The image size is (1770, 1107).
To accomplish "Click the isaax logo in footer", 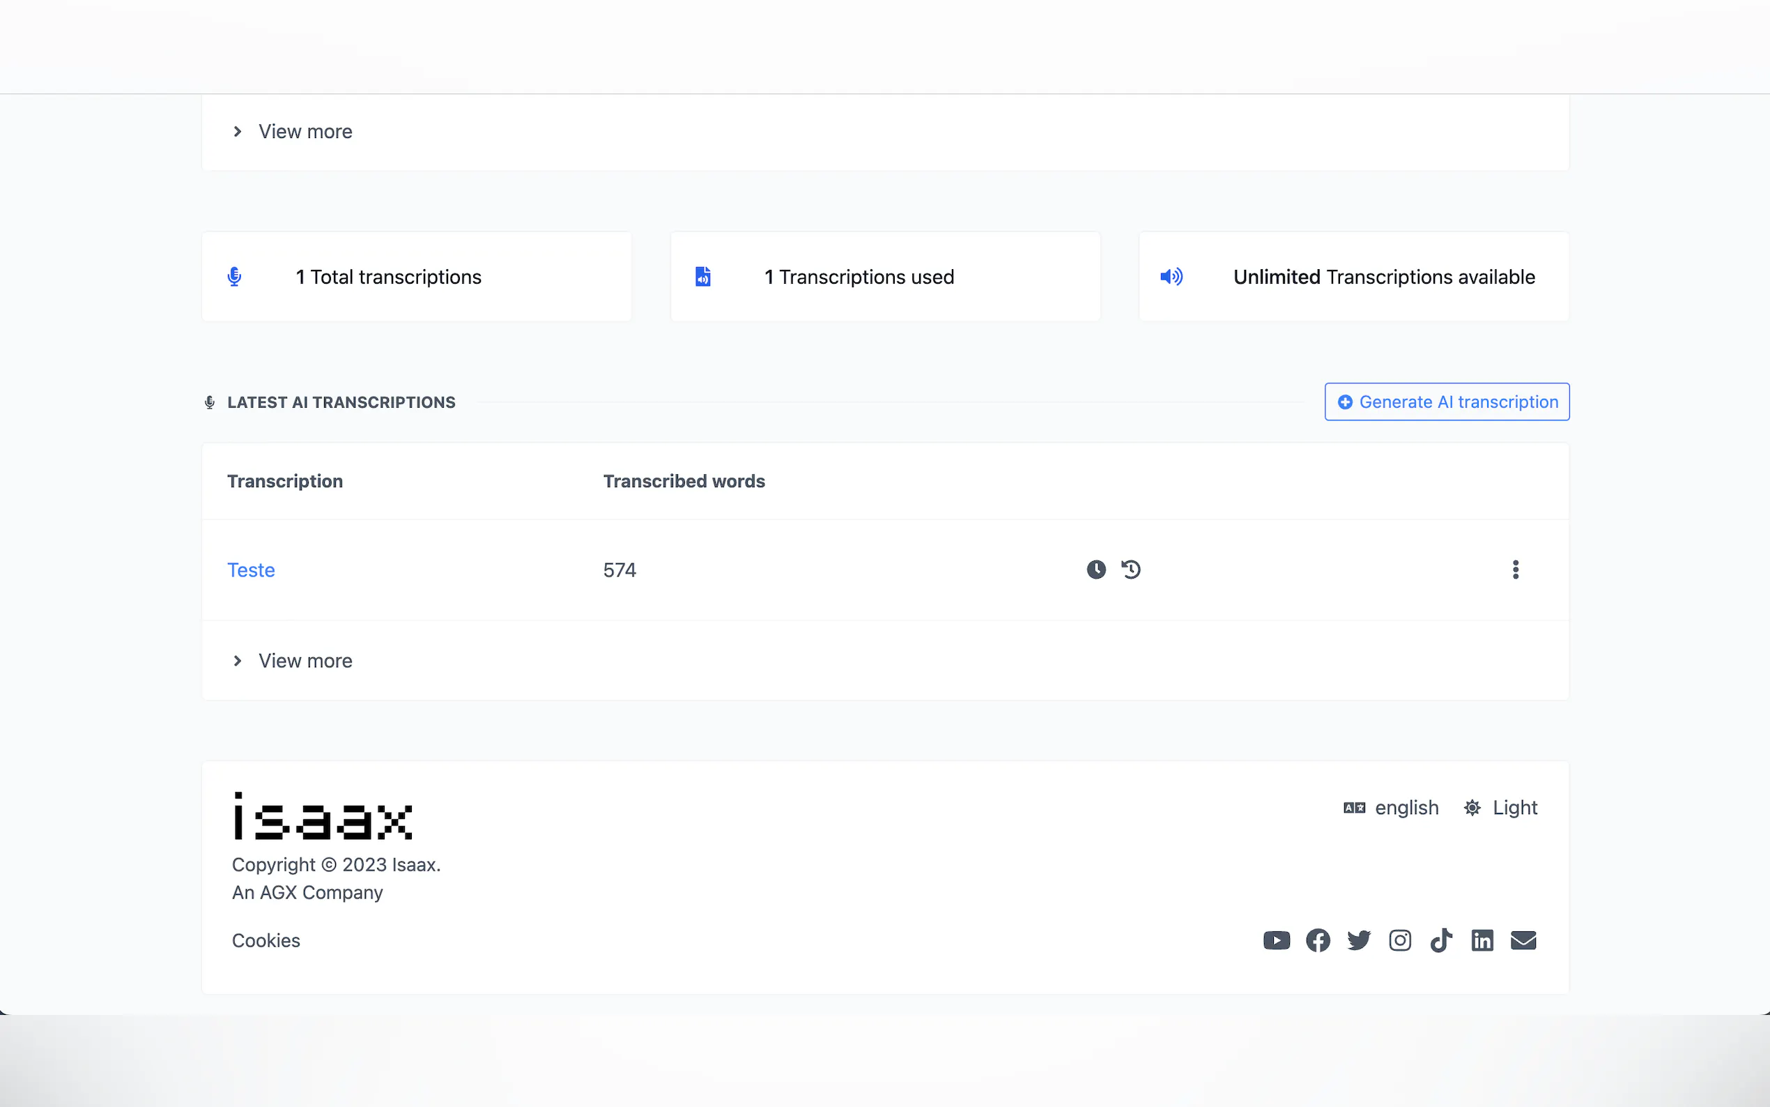I will click(323, 816).
